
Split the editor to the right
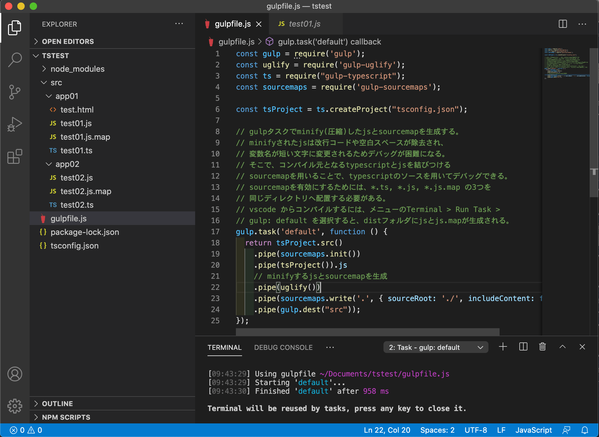(x=563, y=24)
